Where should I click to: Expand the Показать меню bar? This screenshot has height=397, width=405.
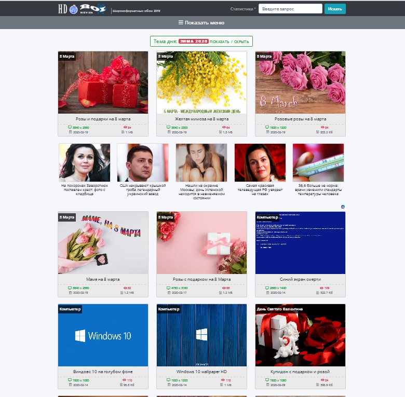[203, 23]
